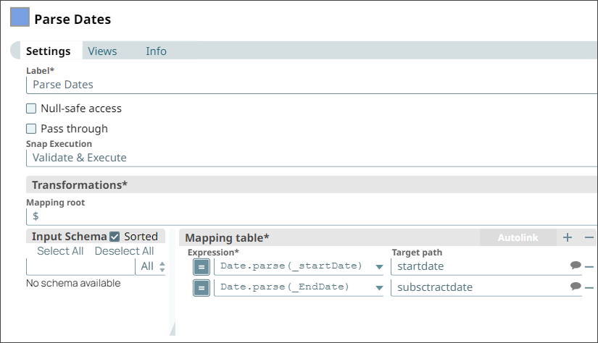The height and width of the screenshot is (343, 598).
Task: Click the Mapping table header
Action: (227, 238)
